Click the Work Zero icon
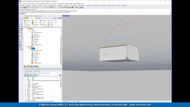The height and width of the screenshot is (107, 190). pyautogui.click(x=40, y=21)
